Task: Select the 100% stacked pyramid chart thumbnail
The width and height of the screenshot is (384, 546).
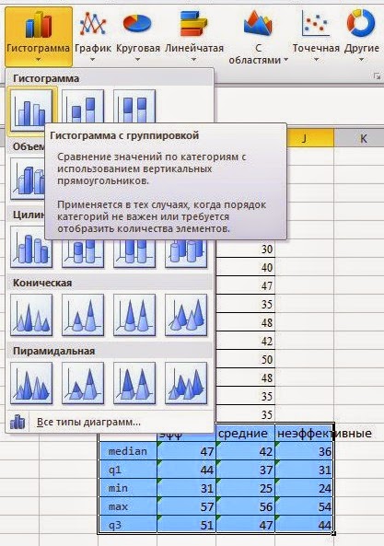Action: pos(134,383)
